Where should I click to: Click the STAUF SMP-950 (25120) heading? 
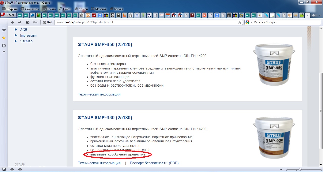(105, 45)
